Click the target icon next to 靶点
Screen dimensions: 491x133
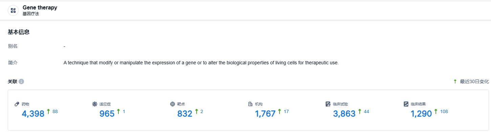[x=173, y=104]
